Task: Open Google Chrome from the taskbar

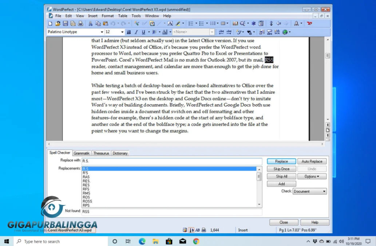Action: click(196, 241)
